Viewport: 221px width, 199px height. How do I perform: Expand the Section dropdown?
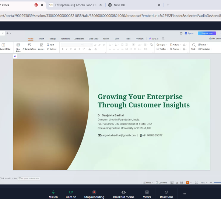pyautogui.click(x=52, y=49)
